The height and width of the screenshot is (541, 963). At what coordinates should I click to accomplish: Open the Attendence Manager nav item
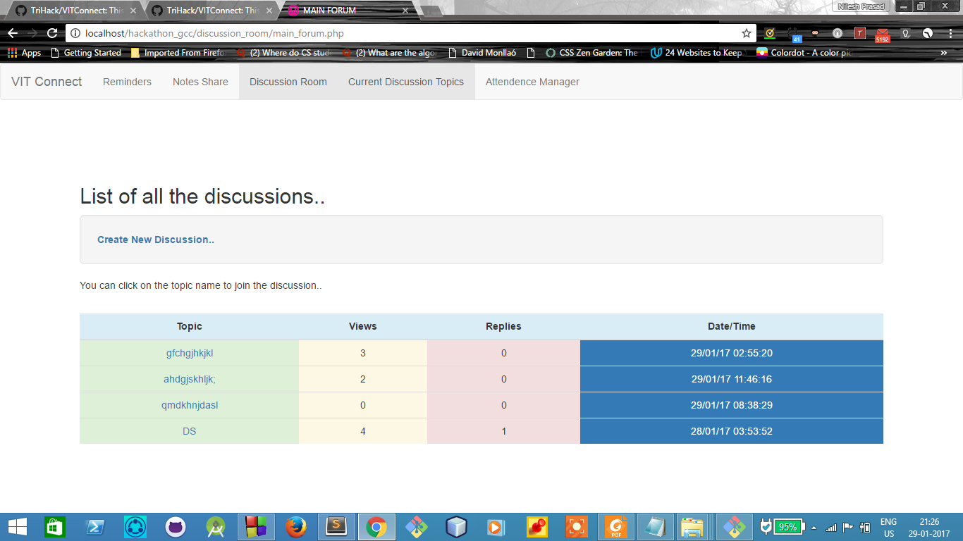(x=532, y=82)
